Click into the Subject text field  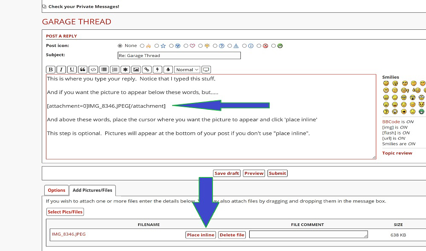[179, 55]
